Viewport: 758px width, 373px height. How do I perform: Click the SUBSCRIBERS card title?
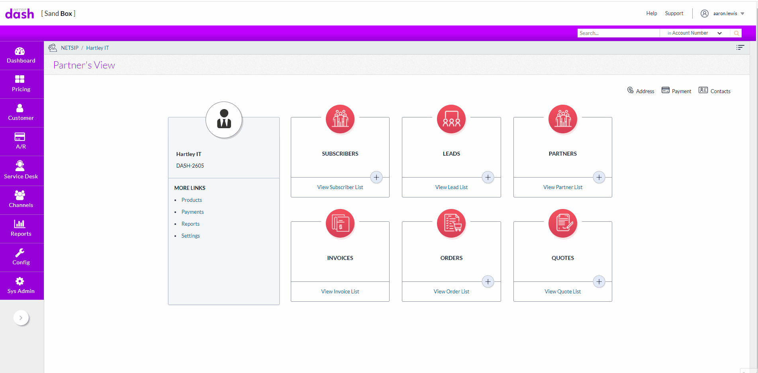point(340,154)
